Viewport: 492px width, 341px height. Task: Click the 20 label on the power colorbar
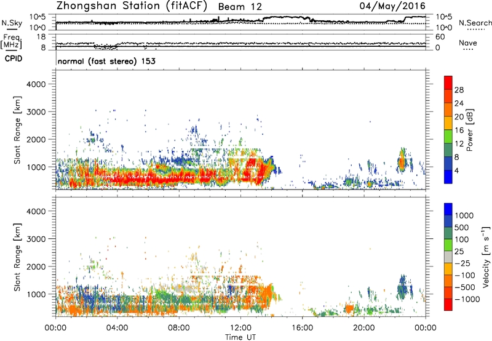(x=459, y=117)
